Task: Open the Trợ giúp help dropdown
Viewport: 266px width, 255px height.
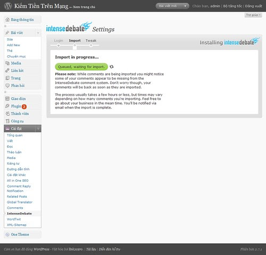Action: pyautogui.click(x=253, y=15)
